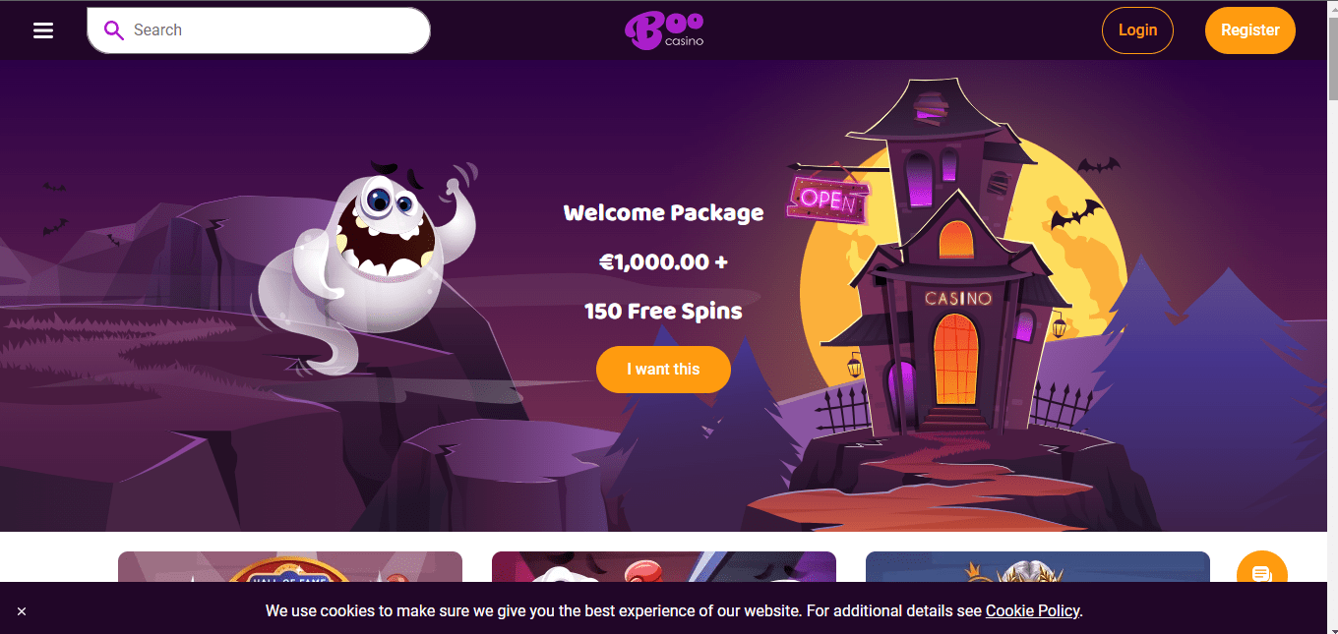This screenshot has height=634, width=1338.
Task: Open the hamburger menu
Action: point(43,30)
